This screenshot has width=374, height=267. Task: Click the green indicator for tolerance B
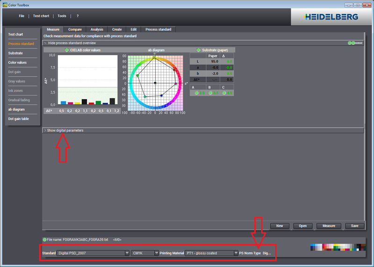coord(211,93)
